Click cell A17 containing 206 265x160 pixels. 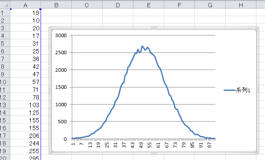tap(25, 135)
